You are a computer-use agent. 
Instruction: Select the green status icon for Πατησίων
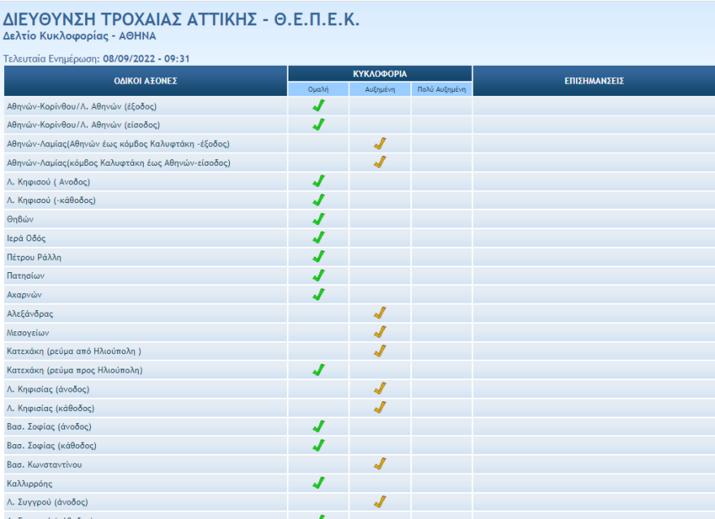point(319,275)
